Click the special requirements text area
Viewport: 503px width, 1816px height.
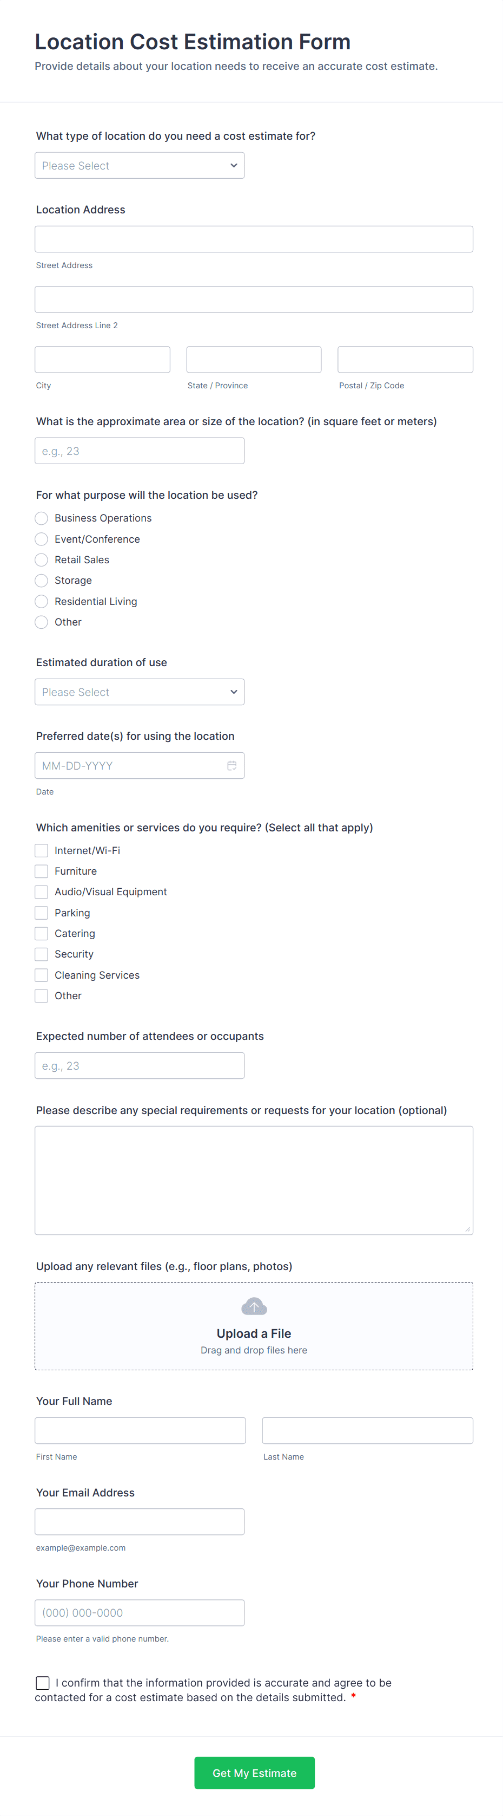pos(254,1180)
